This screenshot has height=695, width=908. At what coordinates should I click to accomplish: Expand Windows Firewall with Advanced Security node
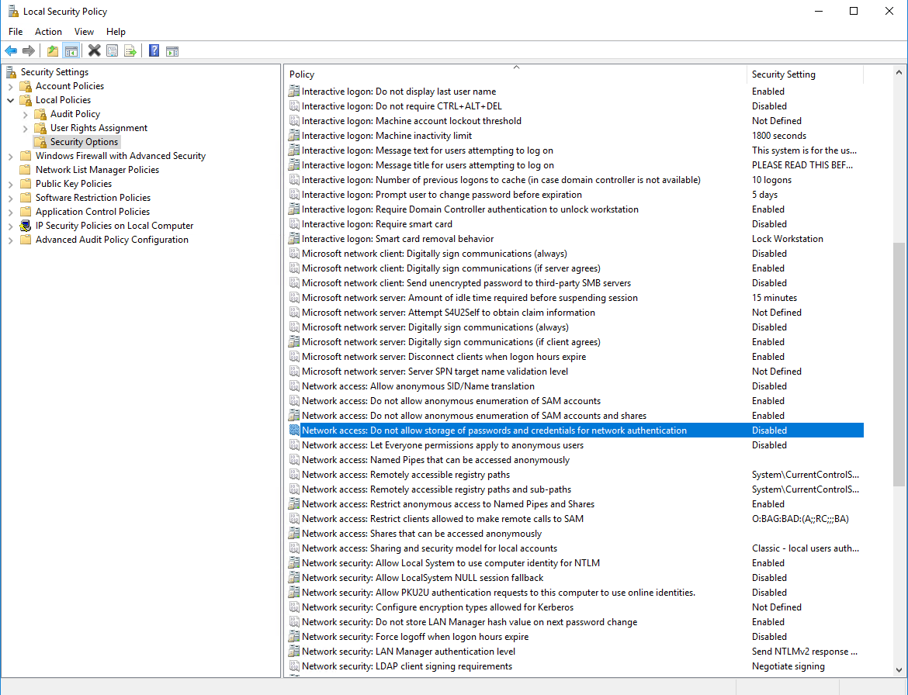coord(11,156)
